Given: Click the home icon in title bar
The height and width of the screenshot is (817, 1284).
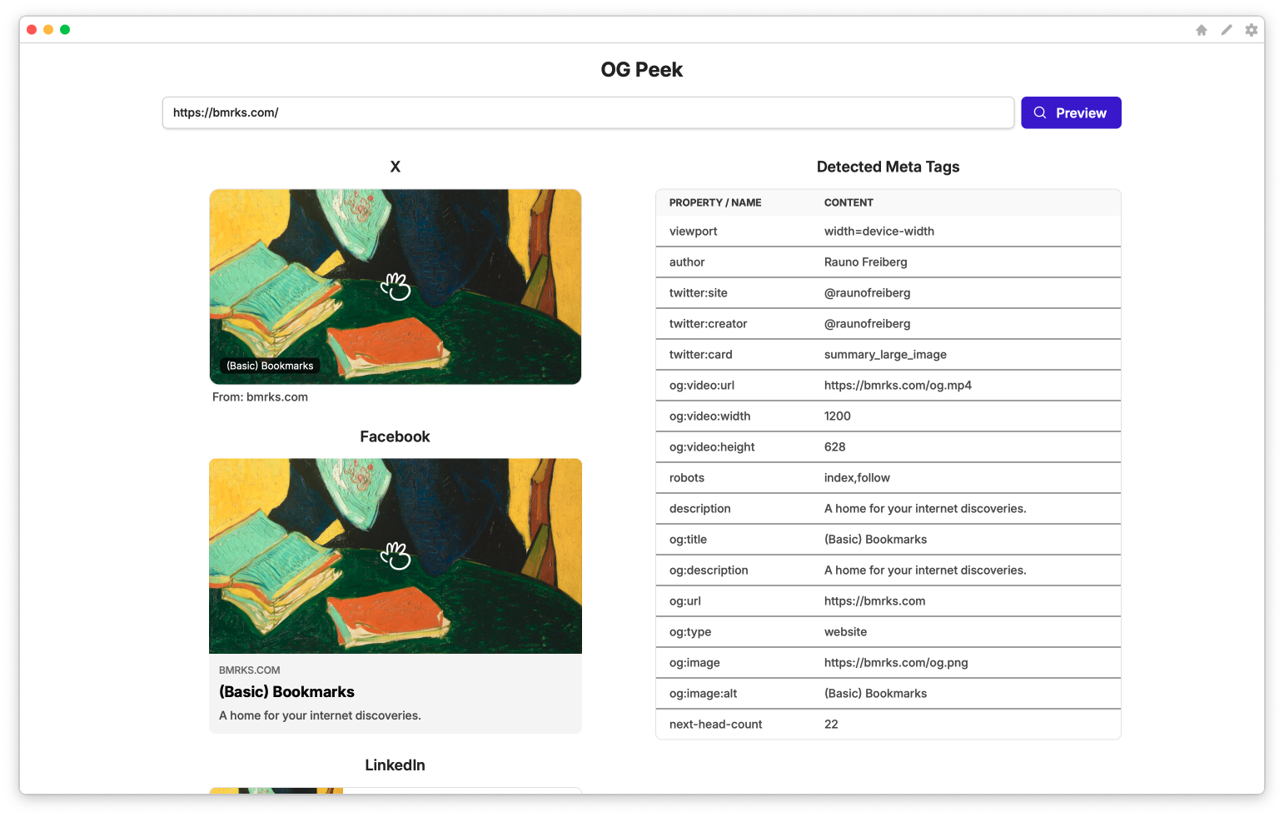Looking at the screenshot, I should click(x=1201, y=30).
